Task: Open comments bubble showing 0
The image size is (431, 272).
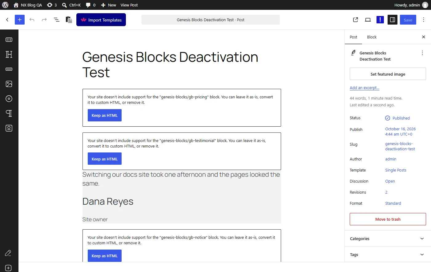Action: (x=91, y=5)
